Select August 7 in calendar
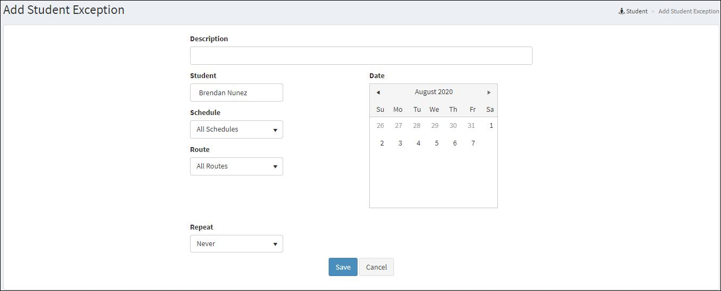Viewport: 721px width, 291px height. 473,143
